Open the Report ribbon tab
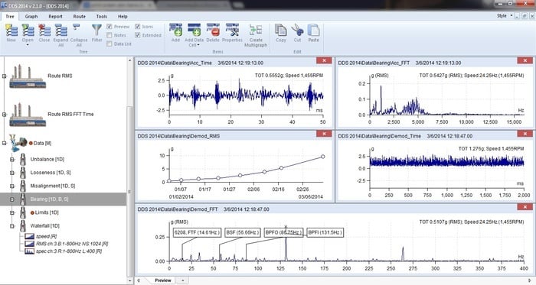The image size is (536, 285). [x=55, y=16]
